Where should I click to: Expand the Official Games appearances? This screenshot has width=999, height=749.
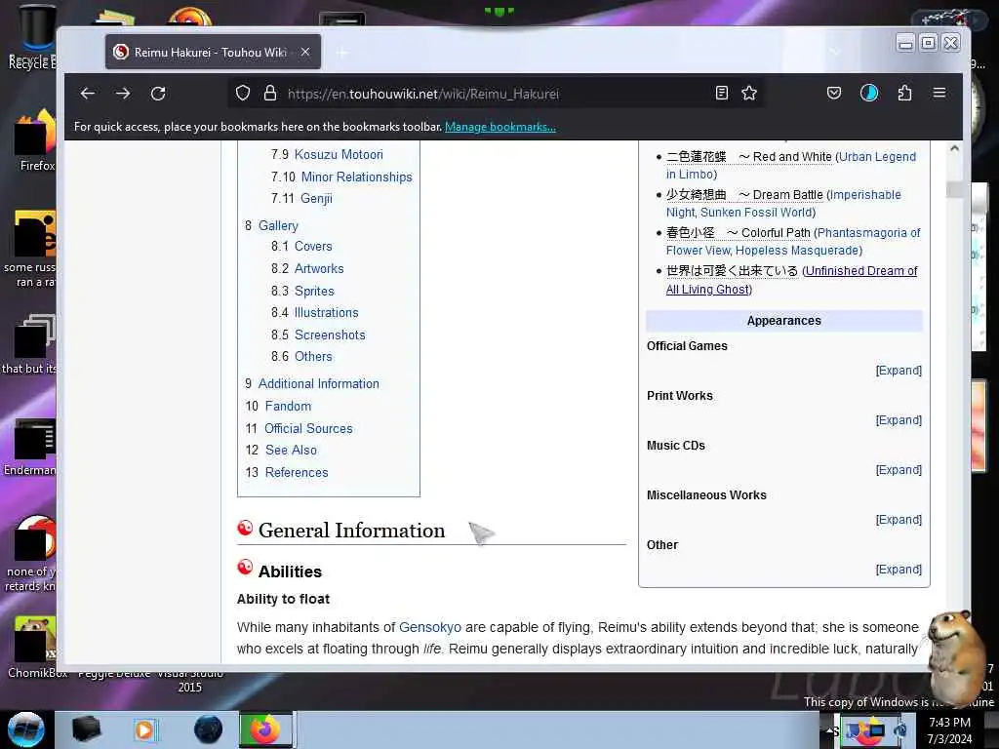tap(899, 371)
